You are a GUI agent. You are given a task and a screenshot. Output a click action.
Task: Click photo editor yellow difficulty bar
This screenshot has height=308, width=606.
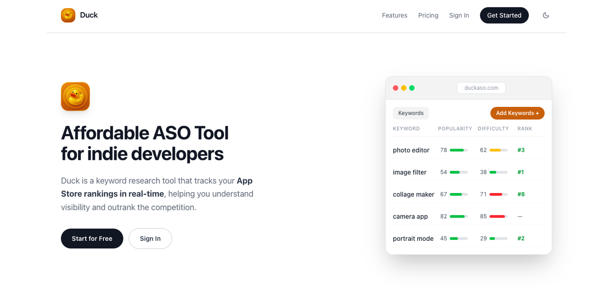(x=498, y=150)
